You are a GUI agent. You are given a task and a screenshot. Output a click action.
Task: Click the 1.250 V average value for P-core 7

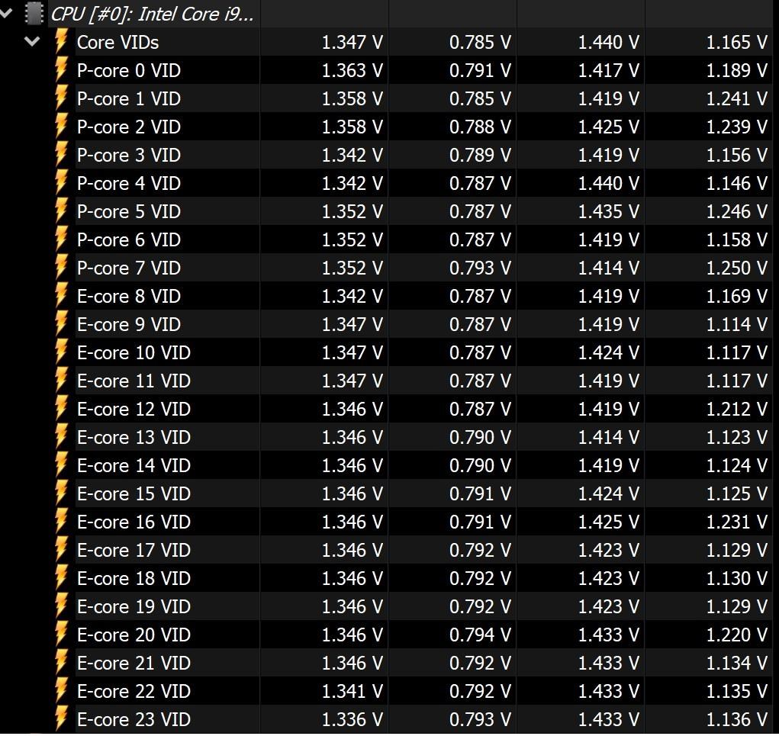coord(736,268)
